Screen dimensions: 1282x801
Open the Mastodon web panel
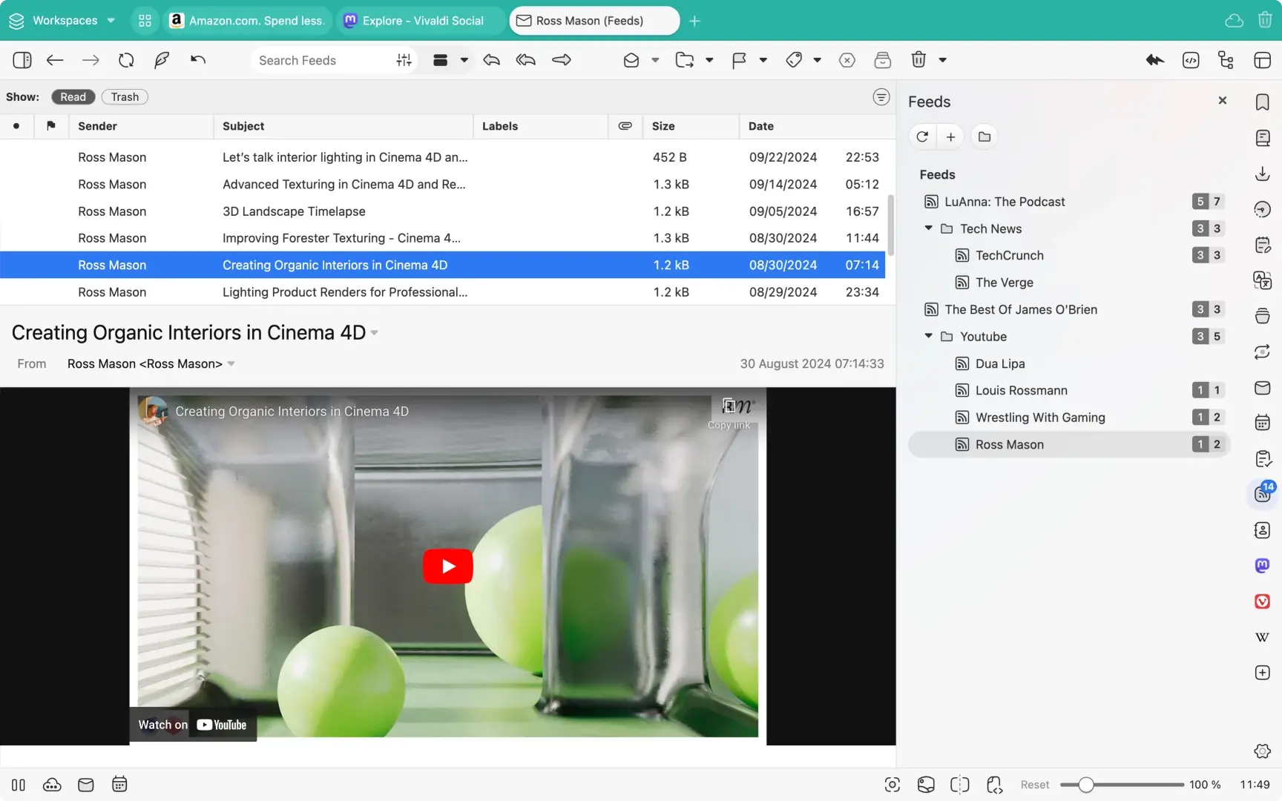pos(1261,565)
